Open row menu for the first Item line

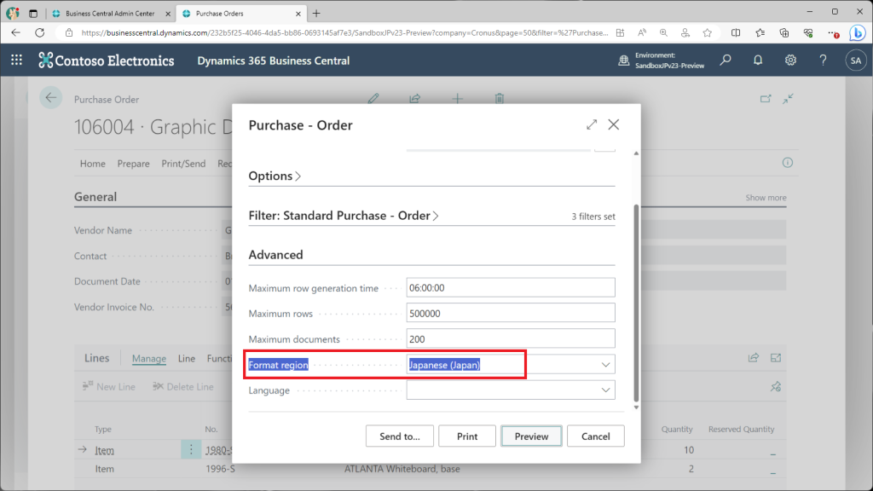191,449
